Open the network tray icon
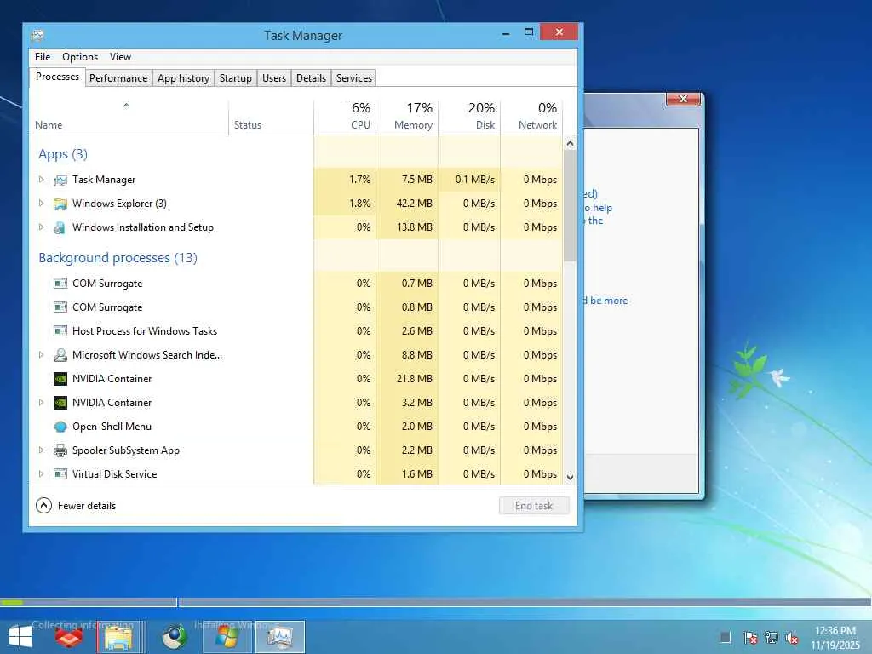This screenshot has width=872, height=654. click(x=772, y=638)
